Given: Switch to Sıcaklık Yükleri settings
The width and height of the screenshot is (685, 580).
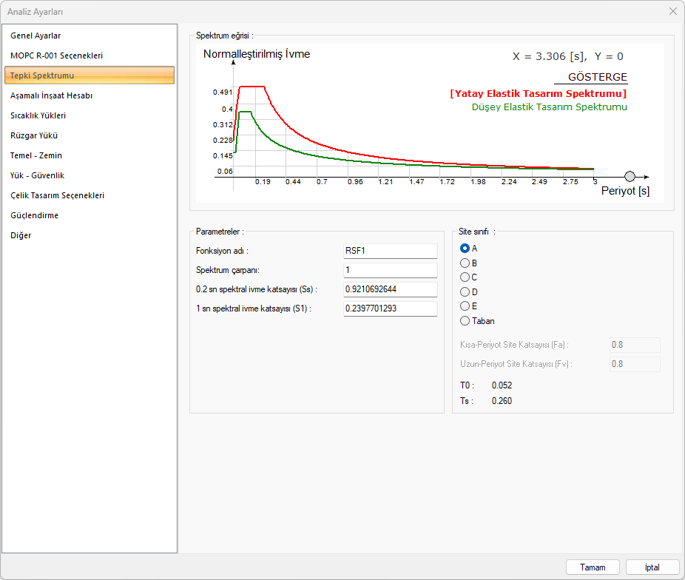Looking at the screenshot, I should click(38, 115).
